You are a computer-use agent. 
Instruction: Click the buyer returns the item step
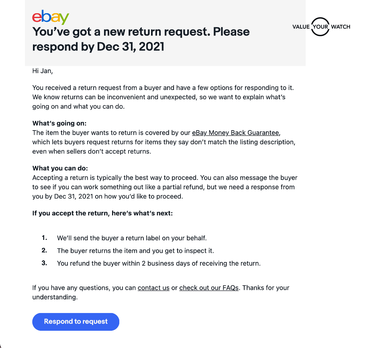135,251
